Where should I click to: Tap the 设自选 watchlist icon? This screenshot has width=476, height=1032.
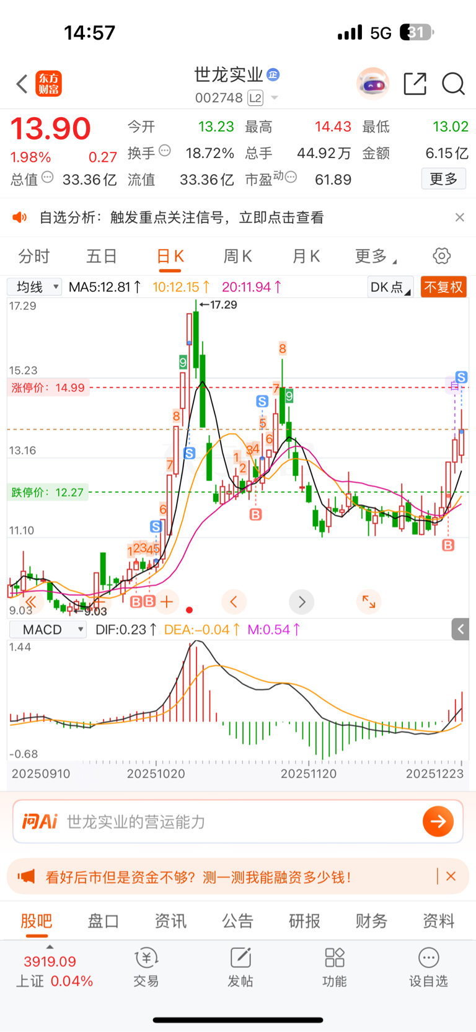(x=428, y=968)
